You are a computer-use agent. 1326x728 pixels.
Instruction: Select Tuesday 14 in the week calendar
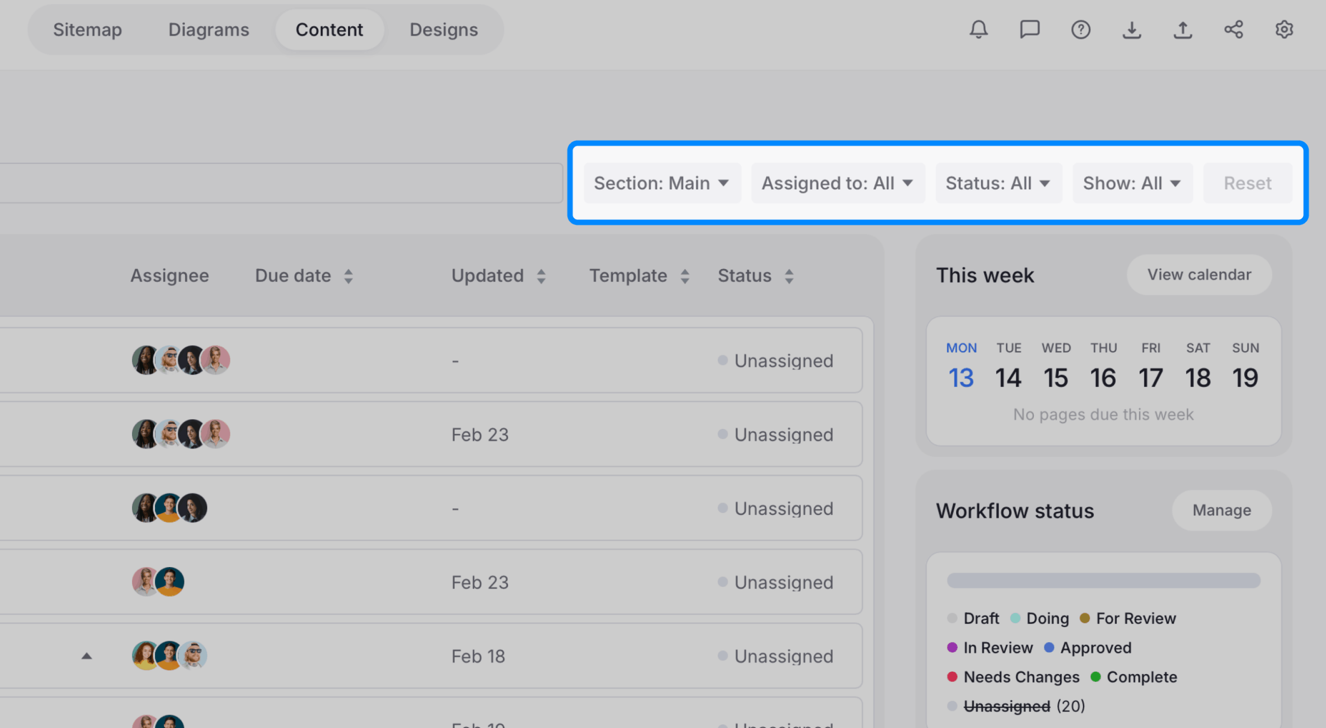[x=1008, y=366]
